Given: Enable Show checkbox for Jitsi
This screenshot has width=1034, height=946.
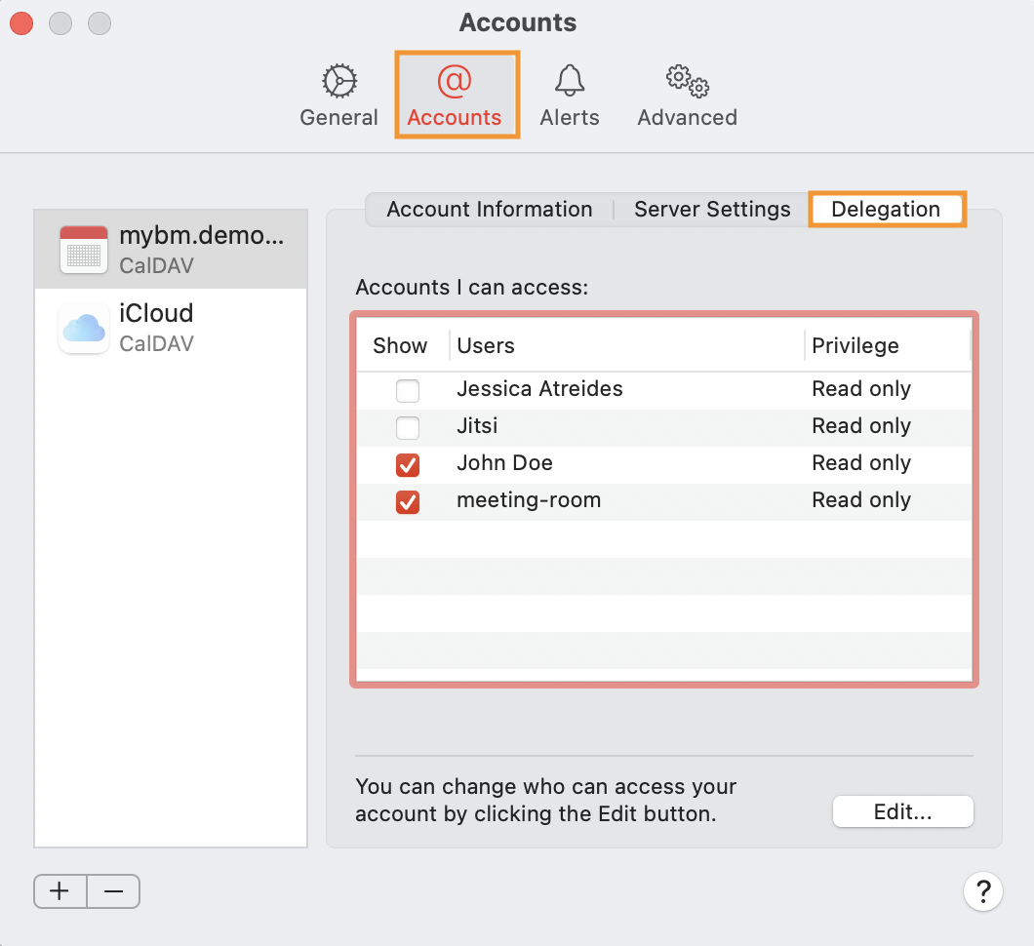Looking at the screenshot, I should [408, 428].
